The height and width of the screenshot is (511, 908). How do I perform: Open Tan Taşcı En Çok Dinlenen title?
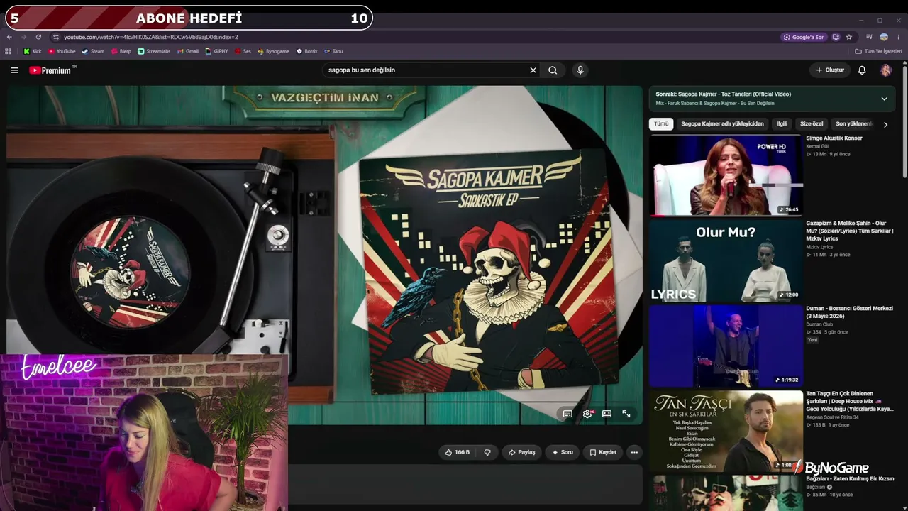[850, 401]
